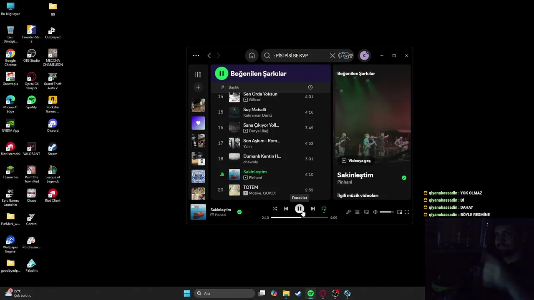This screenshot has height=300, width=534.
Task: Open artist Derya Uluğ link
Action: (259, 131)
